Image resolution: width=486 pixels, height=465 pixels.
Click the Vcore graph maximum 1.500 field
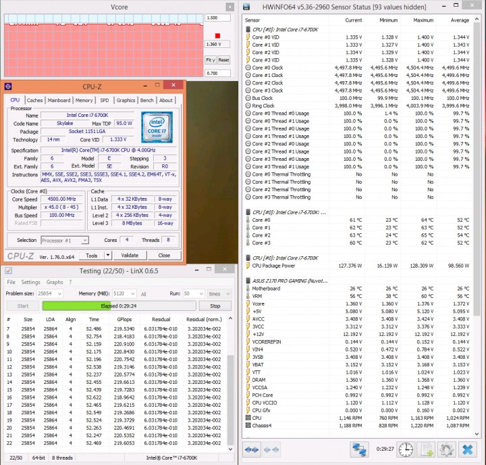point(217,18)
